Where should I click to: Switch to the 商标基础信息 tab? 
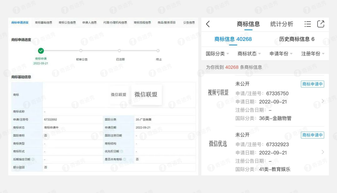(43, 23)
